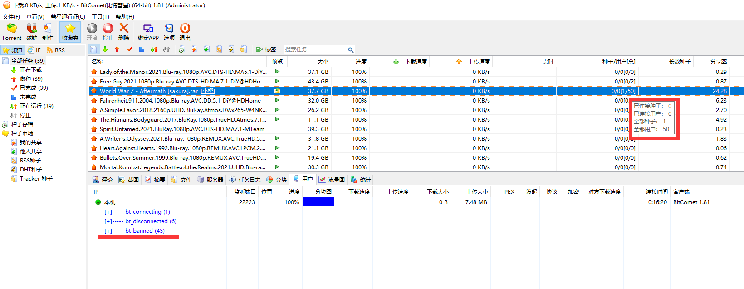Select 种子存档 in the sidebar
Image resolution: width=744 pixels, height=289 pixels.
pyautogui.click(x=22, y=124)
